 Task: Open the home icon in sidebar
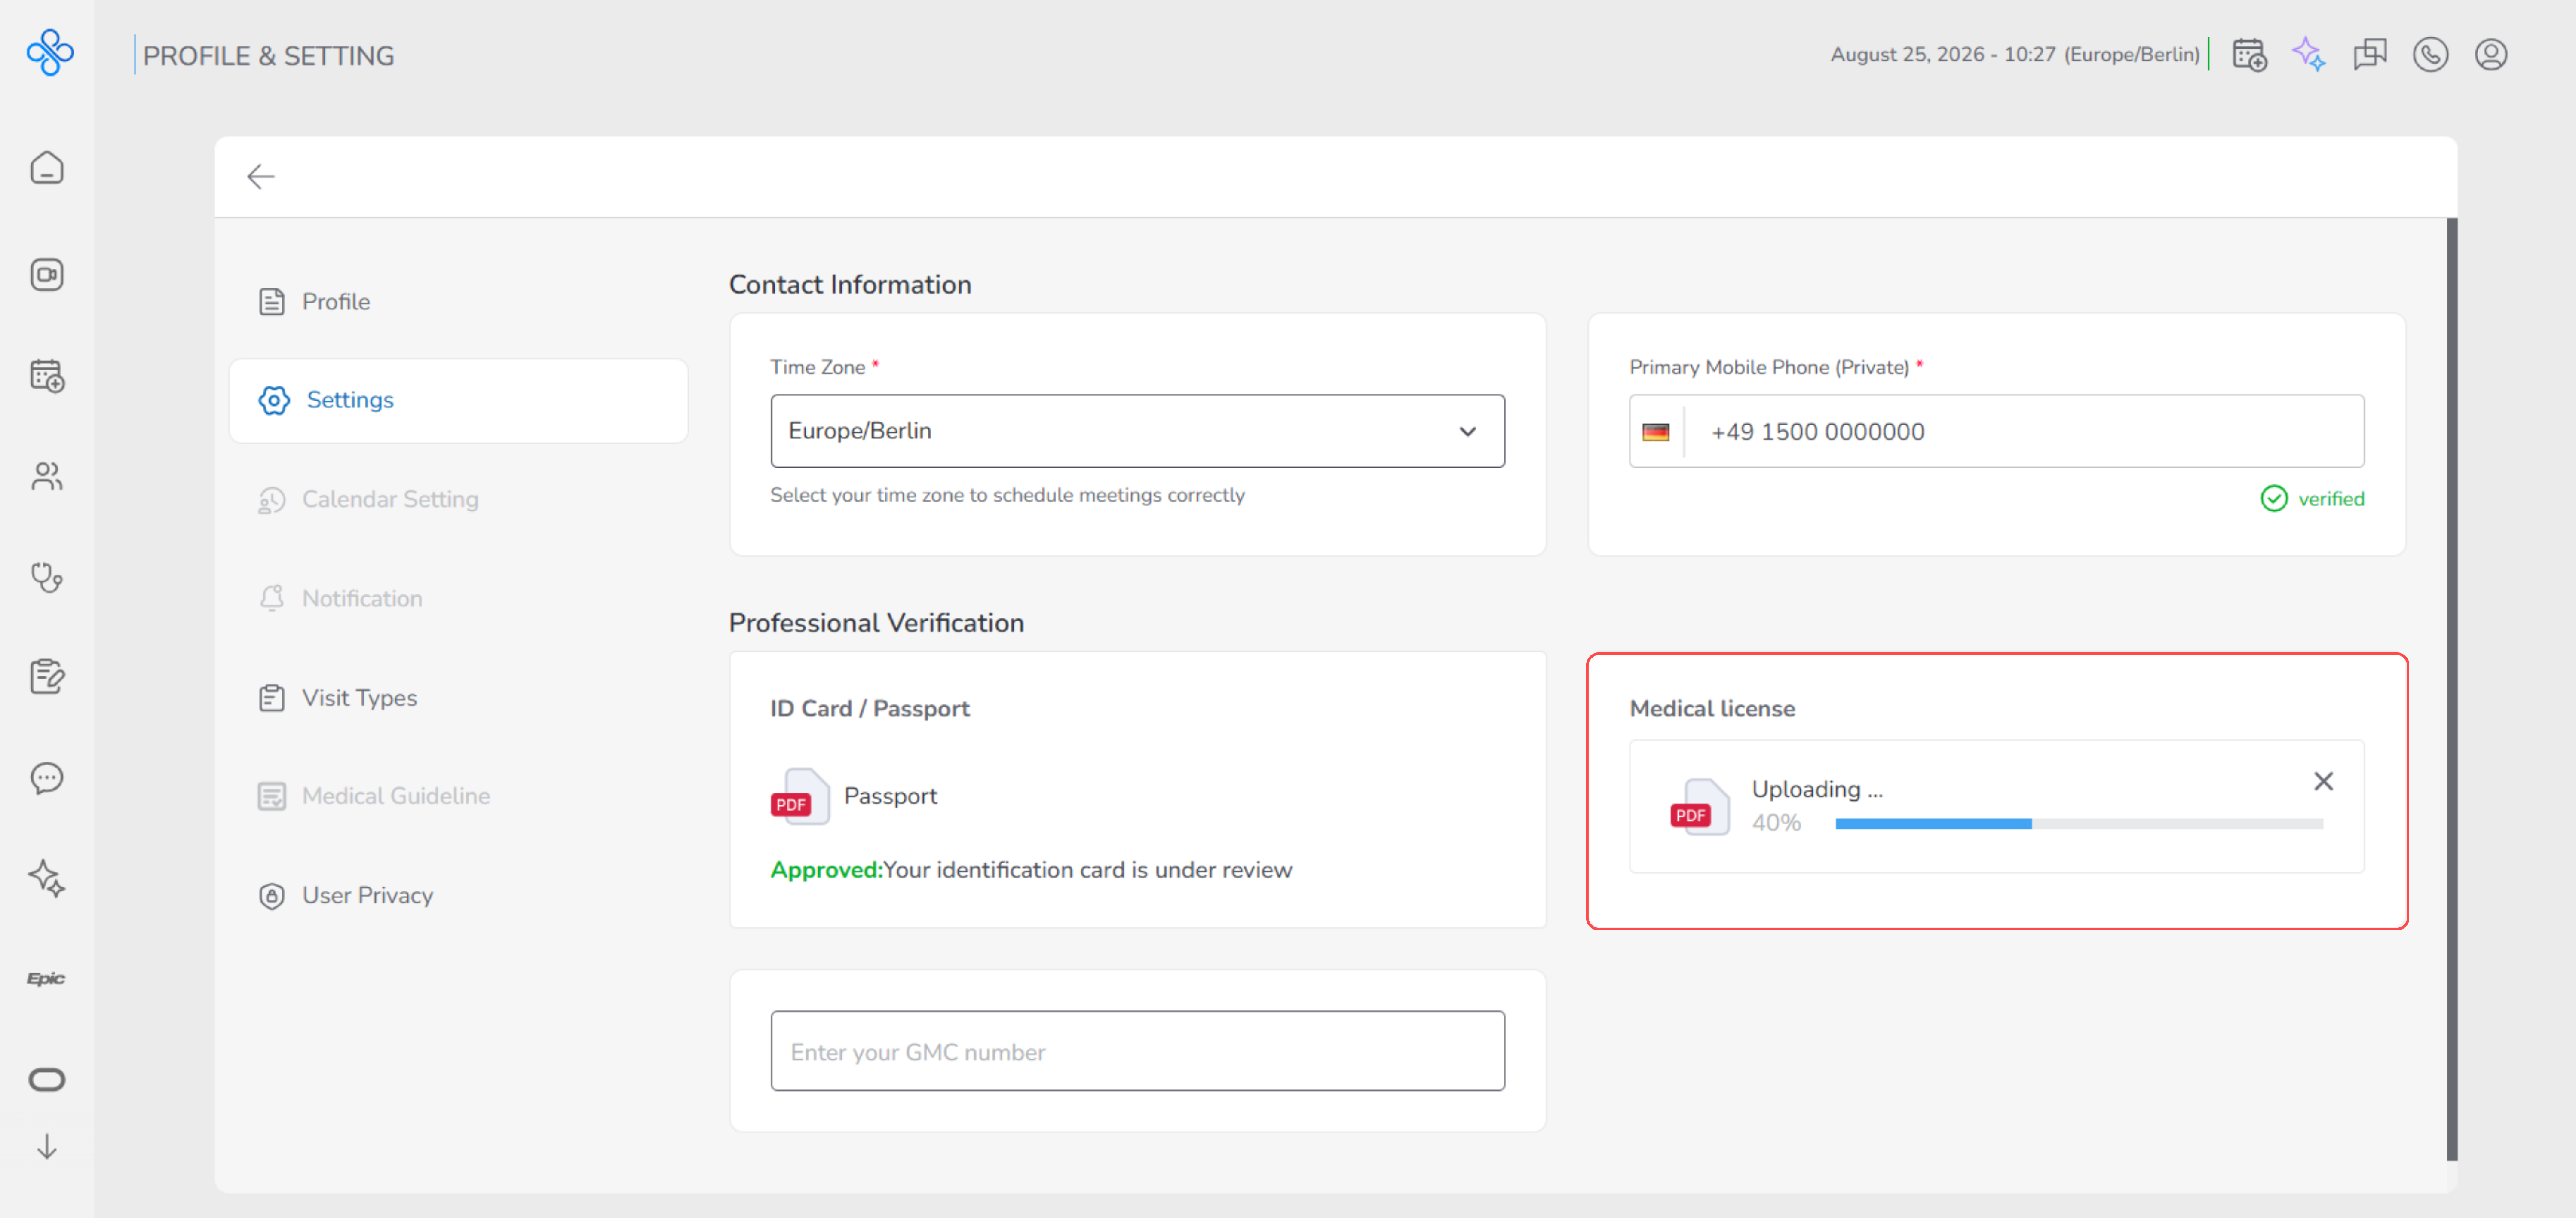(47, 168)
